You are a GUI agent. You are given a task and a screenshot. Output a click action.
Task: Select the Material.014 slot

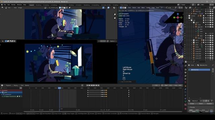[x=199, y=70]
